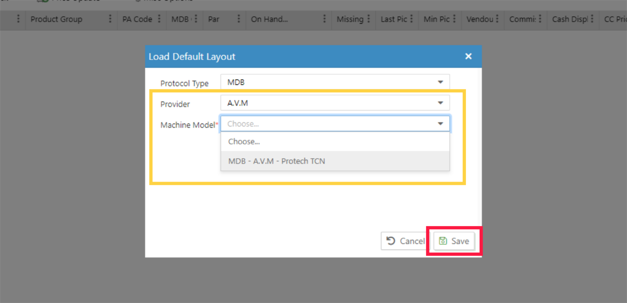Image resolution: width=627 pixels, height=303 pixels.
Task: Click the Save button in dialog
Action: 454,241
